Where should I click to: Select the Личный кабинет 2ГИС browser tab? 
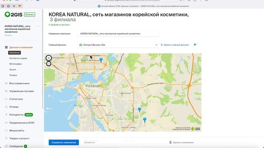(x=143, y=6)
